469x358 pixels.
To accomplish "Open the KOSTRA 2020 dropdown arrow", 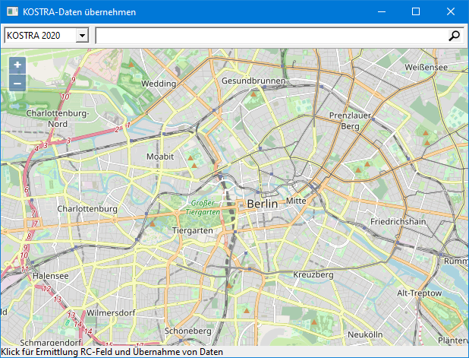I will (x=83, y=36).
